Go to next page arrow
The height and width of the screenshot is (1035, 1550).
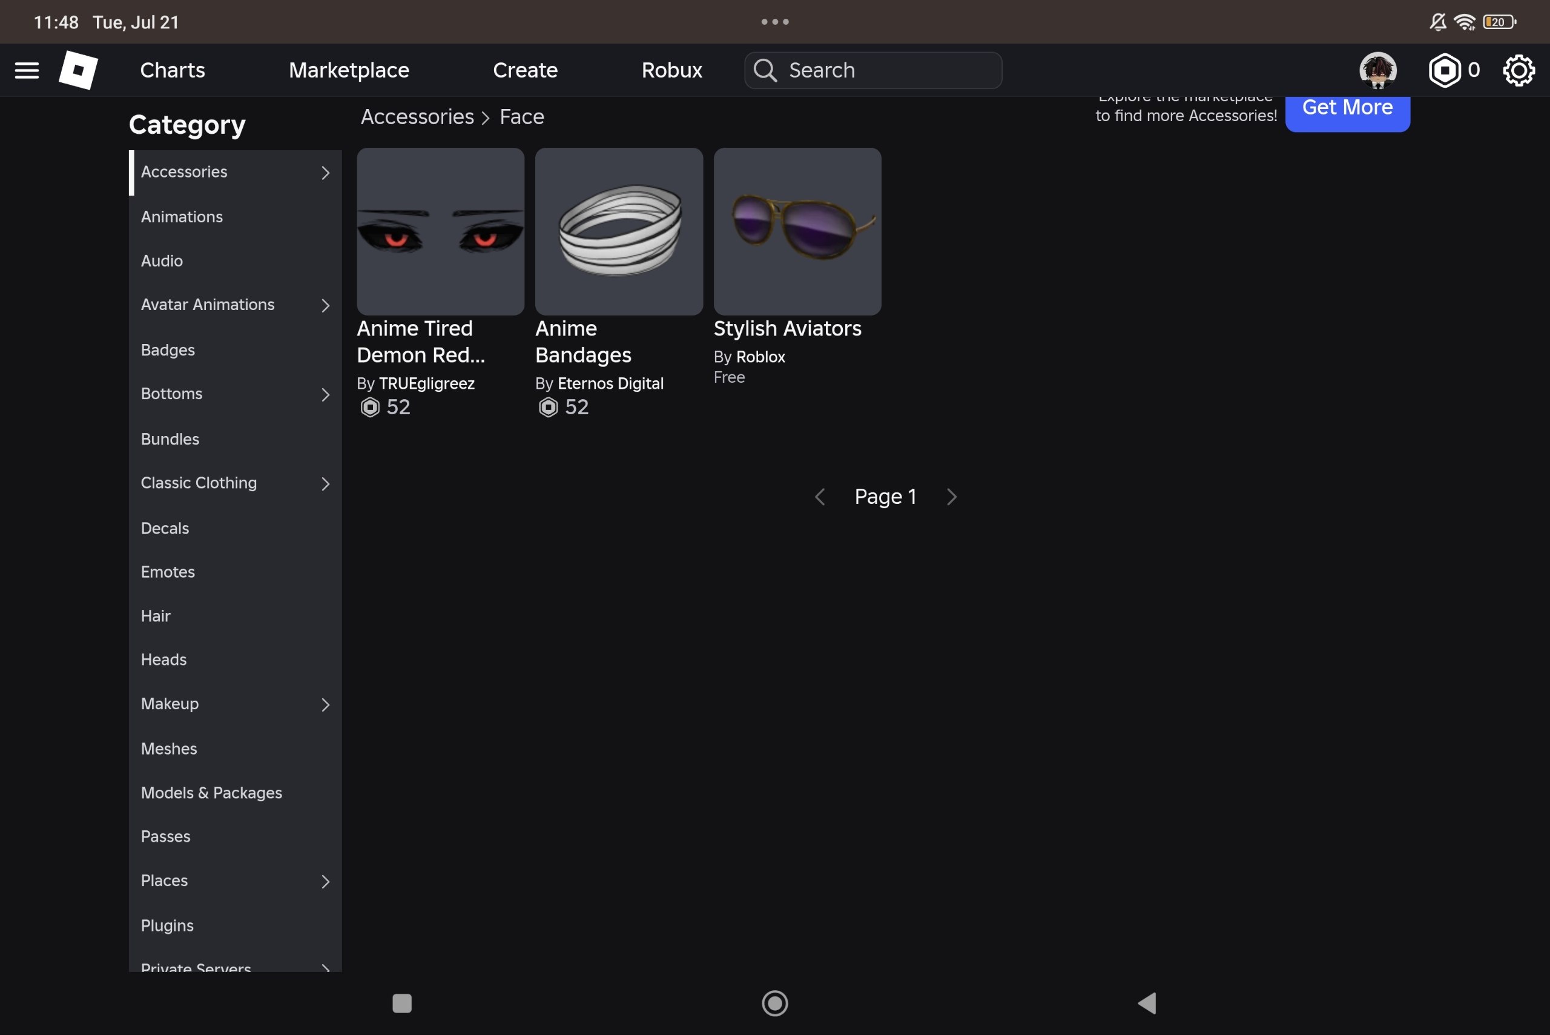pyautogui.click(x=952, y=497)
